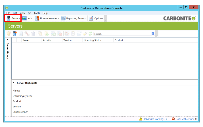Click the folder-plus Manage Group Assignments icon
Image resolution: width=203 pixels, height=127 pixels.
coord(47,34)
